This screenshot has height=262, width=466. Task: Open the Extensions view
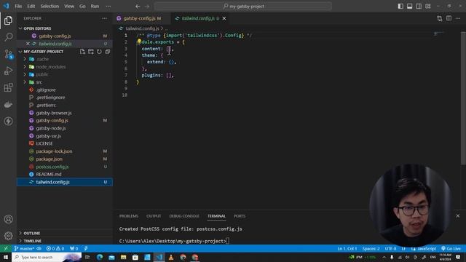8,87
